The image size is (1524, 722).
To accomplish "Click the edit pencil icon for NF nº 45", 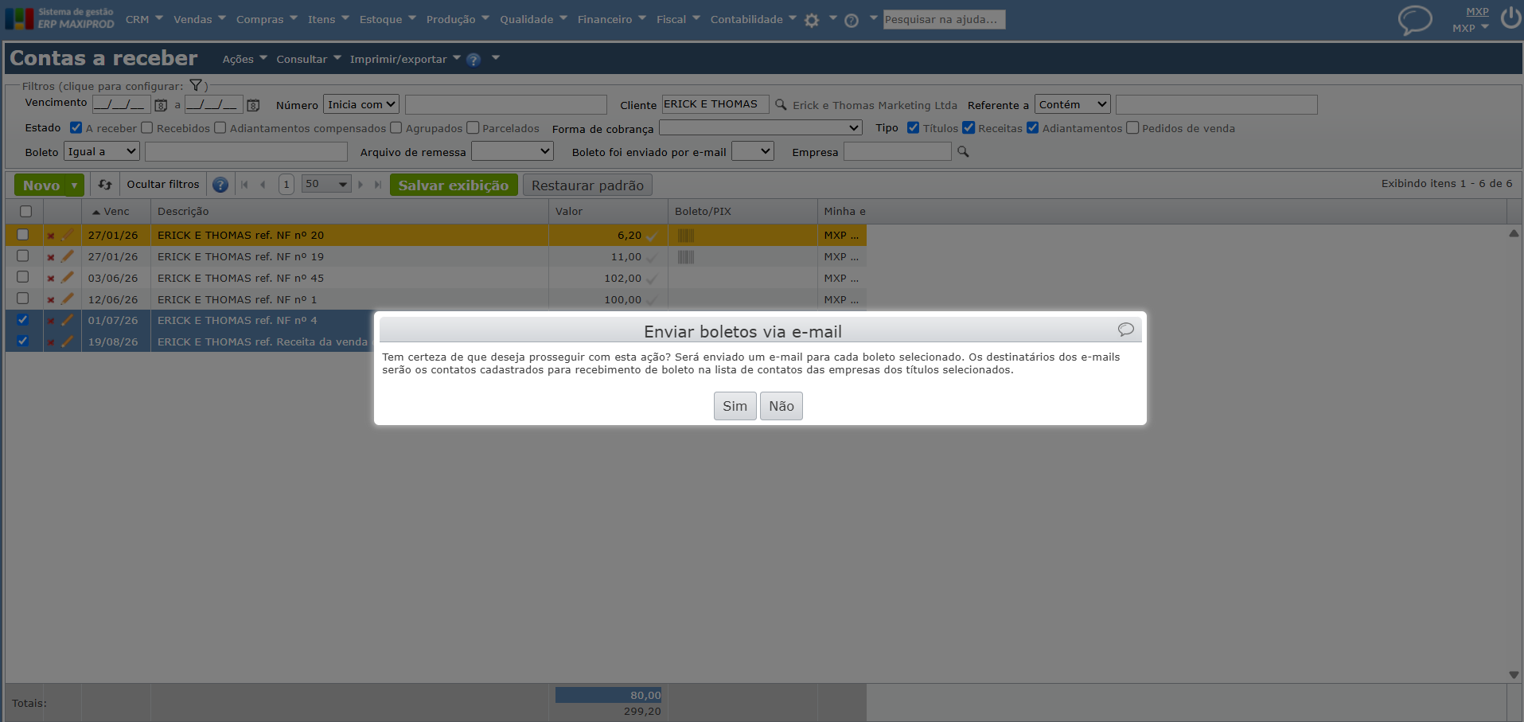I will coord(68,278).
